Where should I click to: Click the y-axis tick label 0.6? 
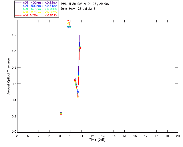click(14, 84)
